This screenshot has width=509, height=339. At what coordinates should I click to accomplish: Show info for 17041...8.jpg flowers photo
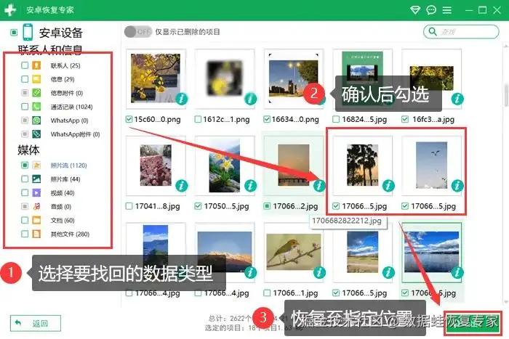pos(182,186)
